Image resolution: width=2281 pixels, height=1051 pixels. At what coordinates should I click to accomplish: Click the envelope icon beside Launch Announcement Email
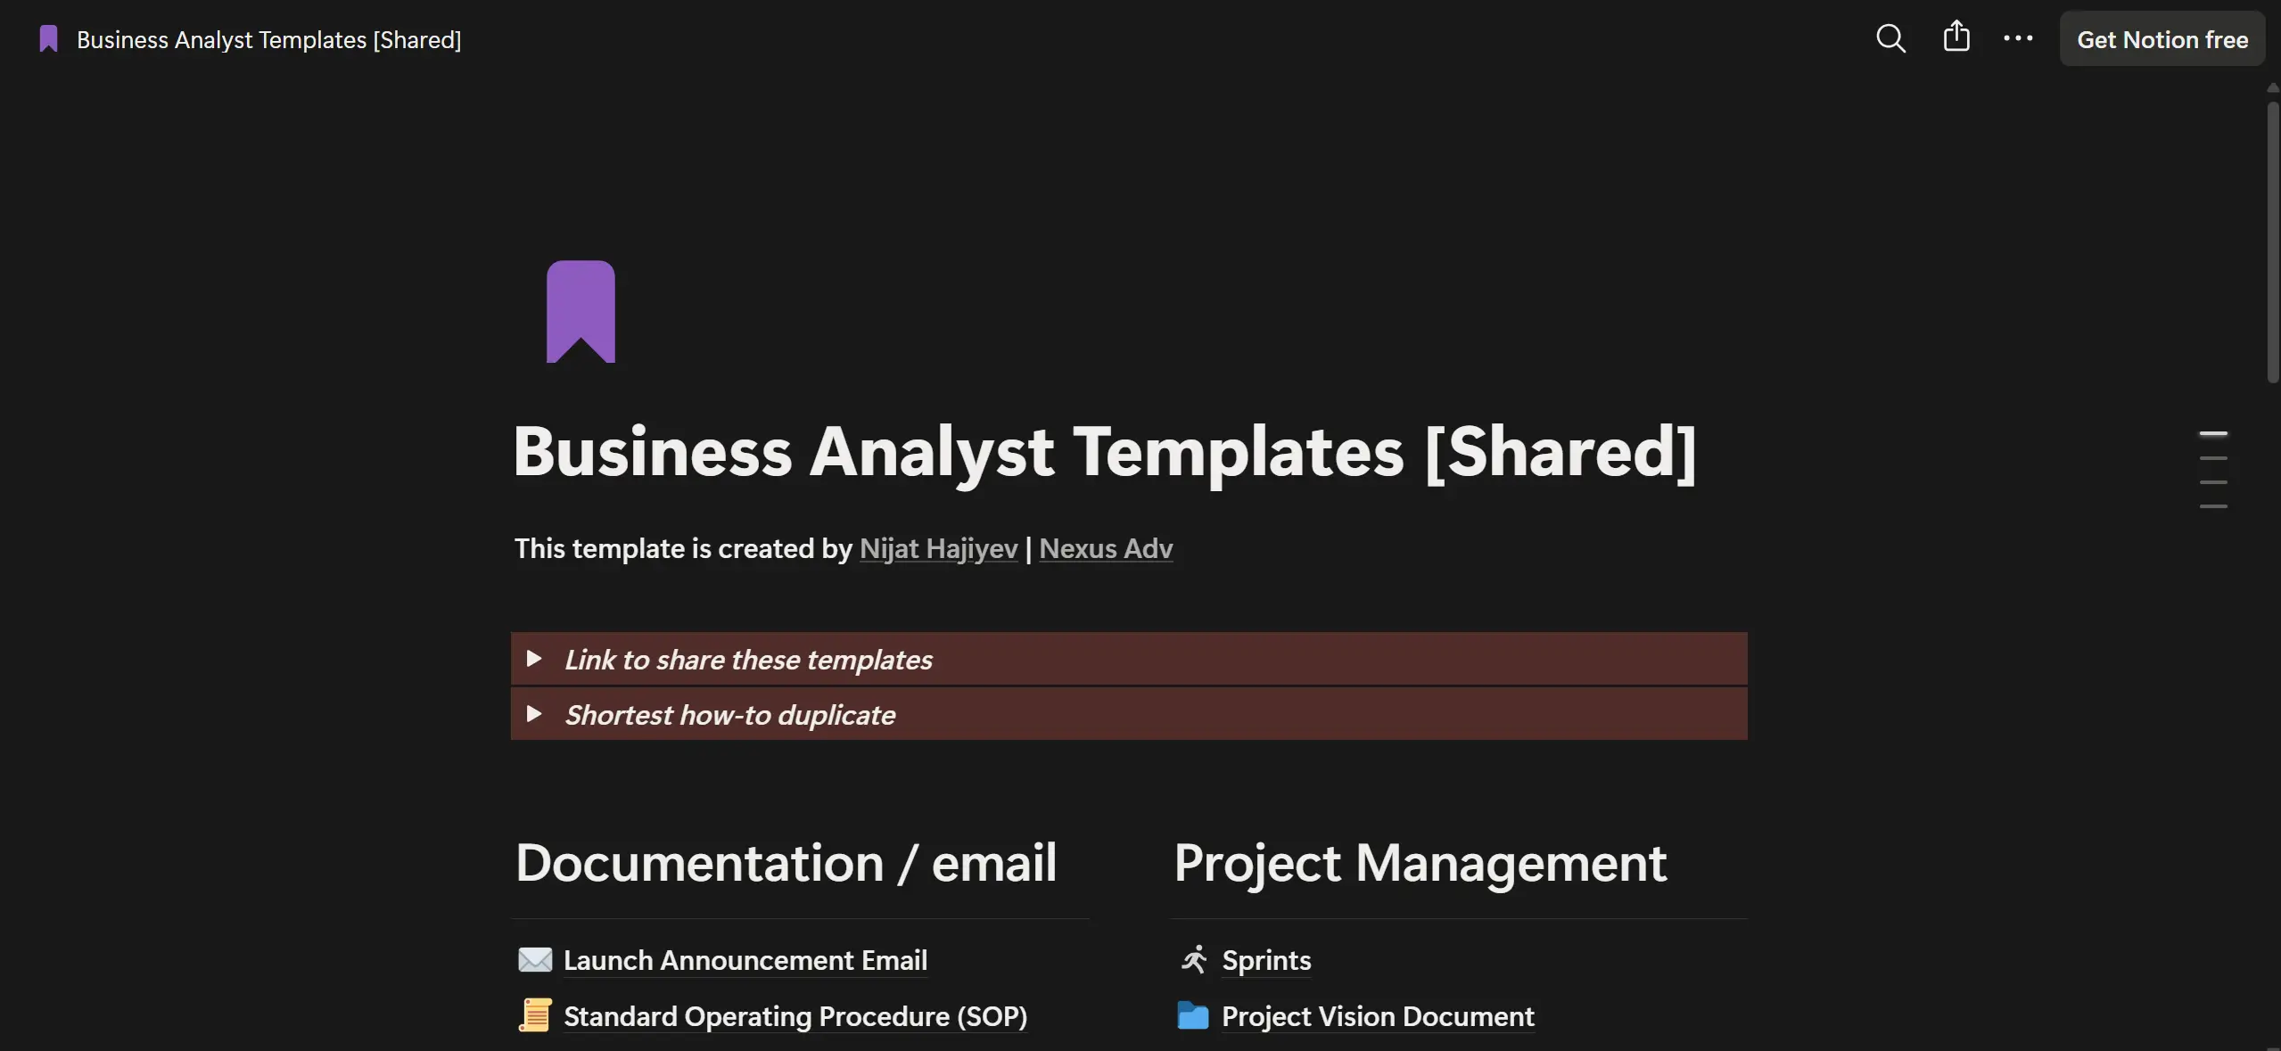click(x=535, y=960)
